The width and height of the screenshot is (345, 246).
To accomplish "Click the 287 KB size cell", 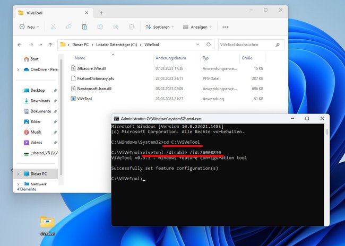I will 257,78.
